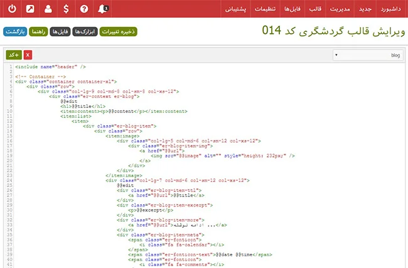Screen dimensions: 408x268
Task: Open the blog template dropdown
Action: click(368, 55)
